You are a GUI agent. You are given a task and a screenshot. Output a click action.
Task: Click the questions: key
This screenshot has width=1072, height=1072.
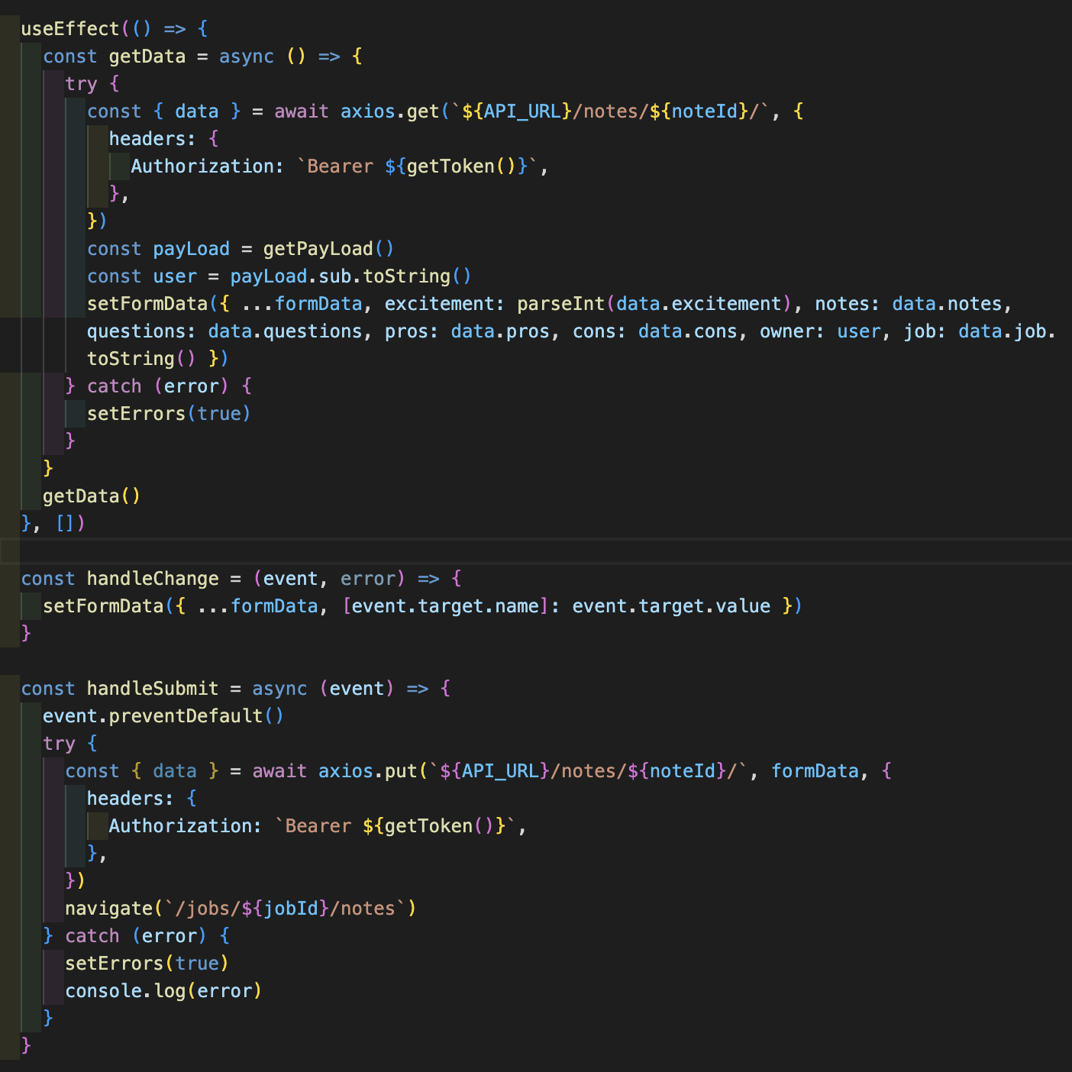pyautogui.click(x=142, y=331)
